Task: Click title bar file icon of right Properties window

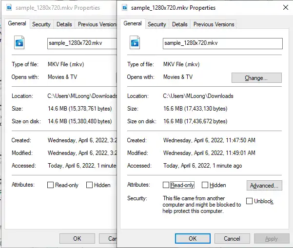Action: [x=125, y=8]
